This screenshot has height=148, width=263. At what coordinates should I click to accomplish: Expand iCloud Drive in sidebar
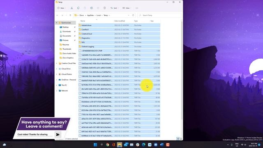click(x=57, y=69)
